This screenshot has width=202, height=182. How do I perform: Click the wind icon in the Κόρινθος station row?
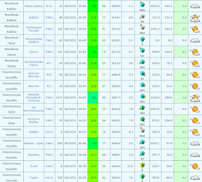click(x=142, y=153)
